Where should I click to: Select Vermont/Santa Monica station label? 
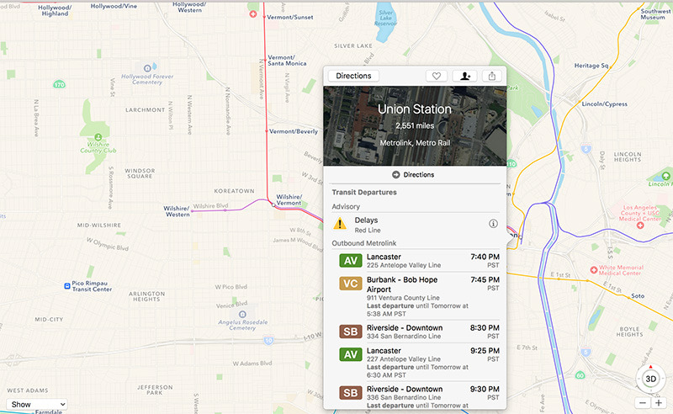pyautogui.click(x=287, y=60)
